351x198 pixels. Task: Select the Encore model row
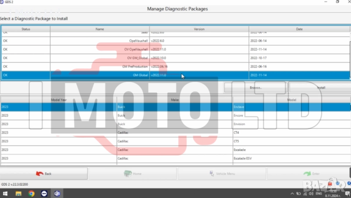click(x=175, y=116)
